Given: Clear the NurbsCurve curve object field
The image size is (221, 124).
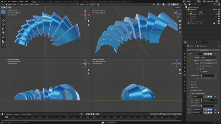Looking at the screenshot, I should coord(215,100).
